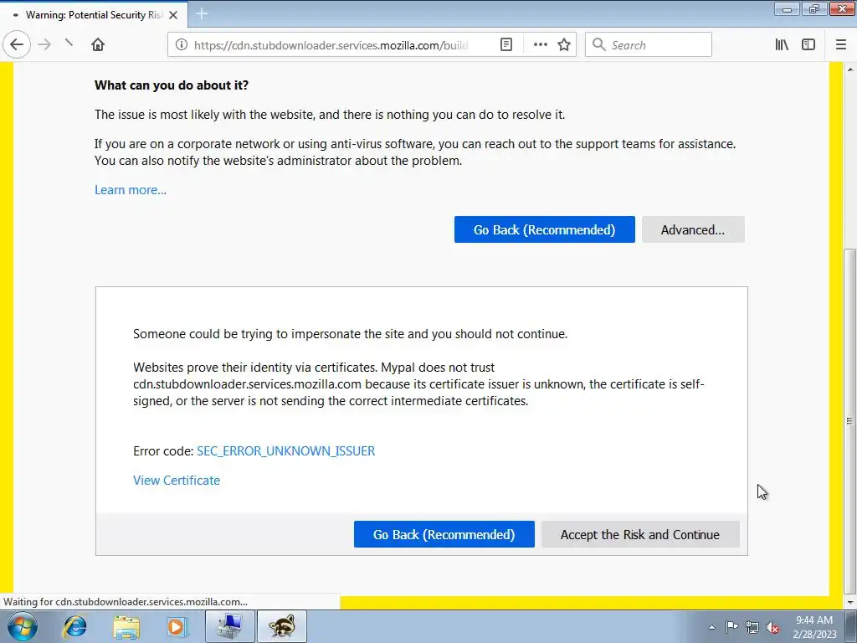
Task: Click the Show desktop strip beside the taskbar clock
Action: [850, 626]
